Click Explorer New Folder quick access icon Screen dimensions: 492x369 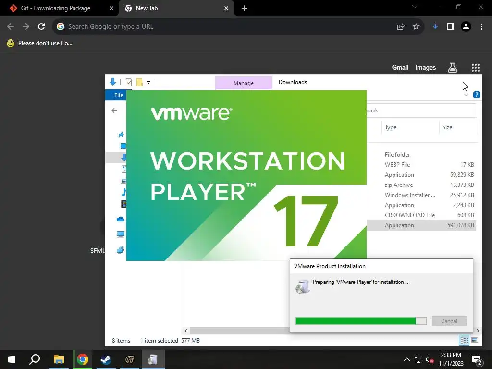pyautogui.click(x=139, y=82)
